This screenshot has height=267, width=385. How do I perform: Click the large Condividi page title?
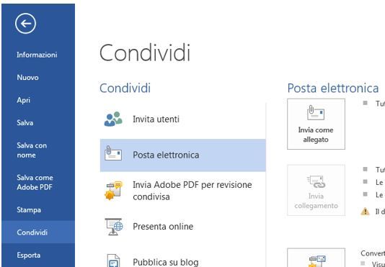(x=145, y=53)
